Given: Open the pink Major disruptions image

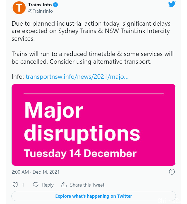Looking at the screenshot, I should point(93,125).
